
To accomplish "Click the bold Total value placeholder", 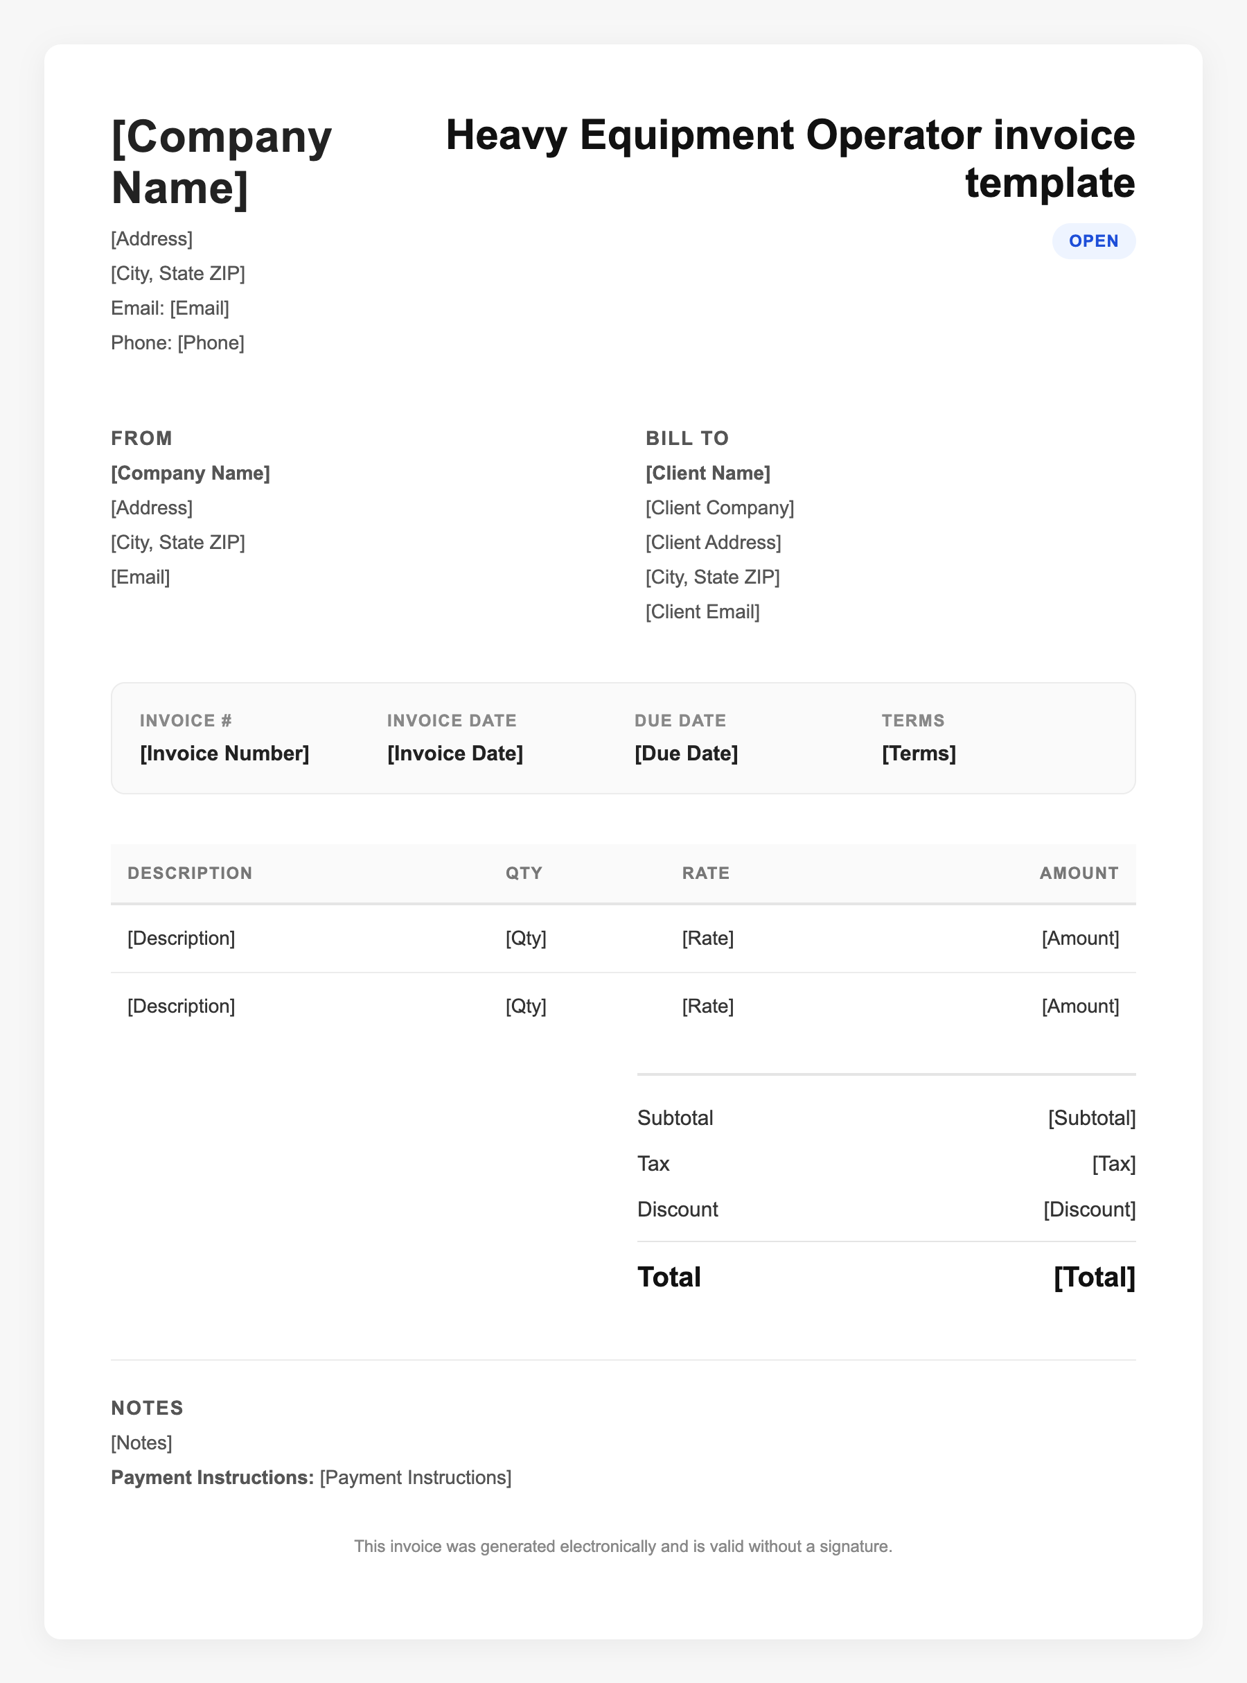I will click(x=1094, y=1277).
